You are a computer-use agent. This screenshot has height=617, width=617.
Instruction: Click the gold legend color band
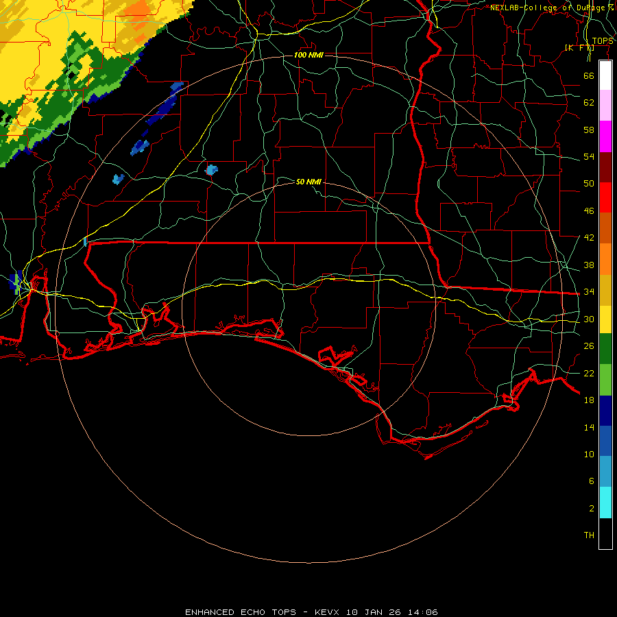point(605,289)
